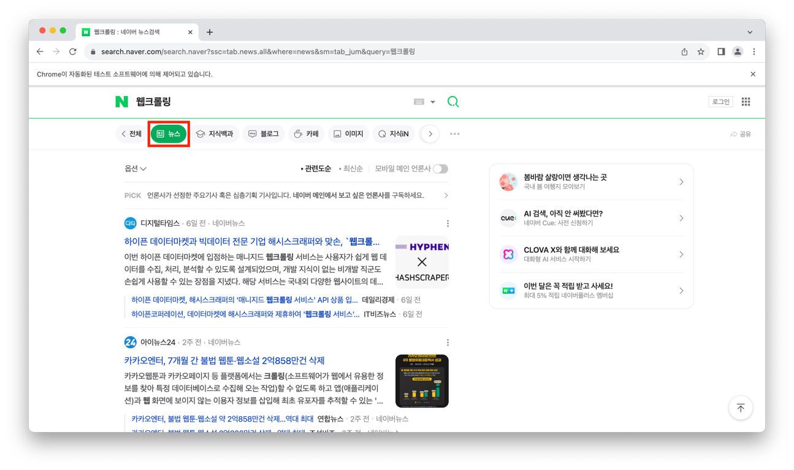Sort results by 관련도순

(x=316, y=169)
